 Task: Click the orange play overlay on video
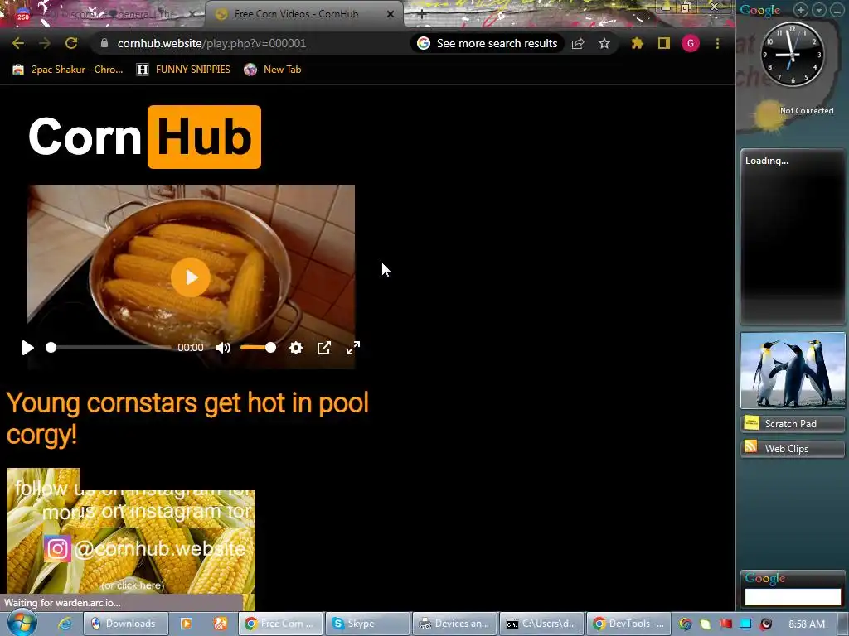pos(191,277)
